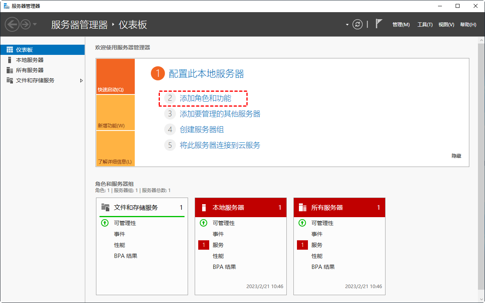Click 服务 in 本地服务器 tile
Image resolution: width=485 pixels, height=303 pixels.
coord(218,245)
